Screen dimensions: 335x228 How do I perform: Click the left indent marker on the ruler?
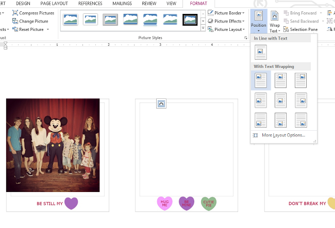[5, 48]
